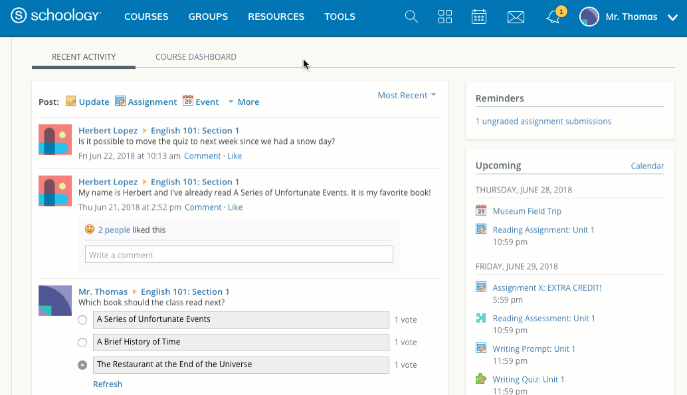This screenshot has width=687, height=395.
Task: Open the notifications bell icon
Action: [553, 18]
